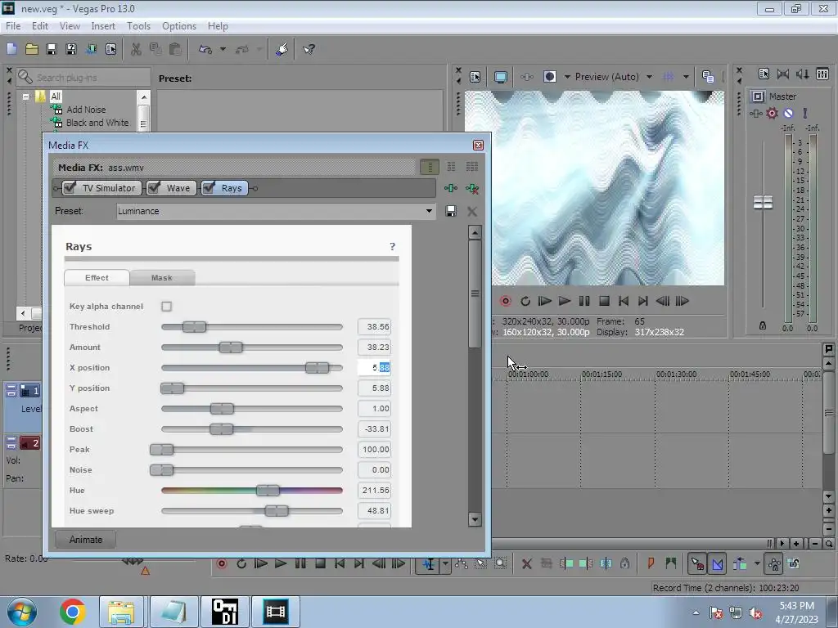
Task: Toggle Lock Fader Channels padlock in mixer
Action: (763, 325)
